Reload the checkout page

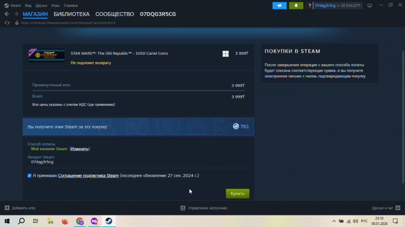7,23
